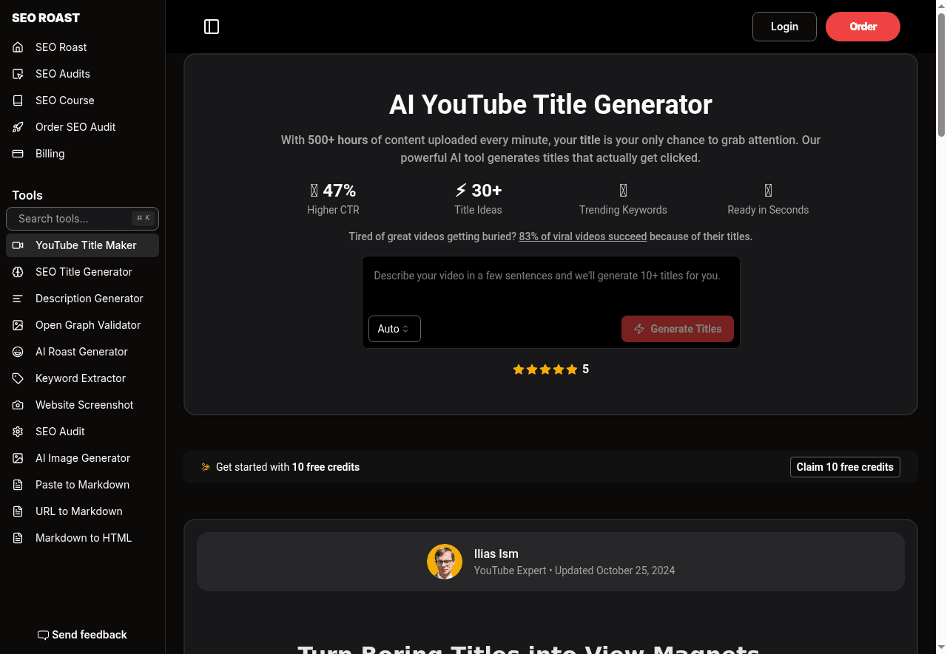Toggle the sidebar collapse icon
947x654 pixels.
point(212,27)
